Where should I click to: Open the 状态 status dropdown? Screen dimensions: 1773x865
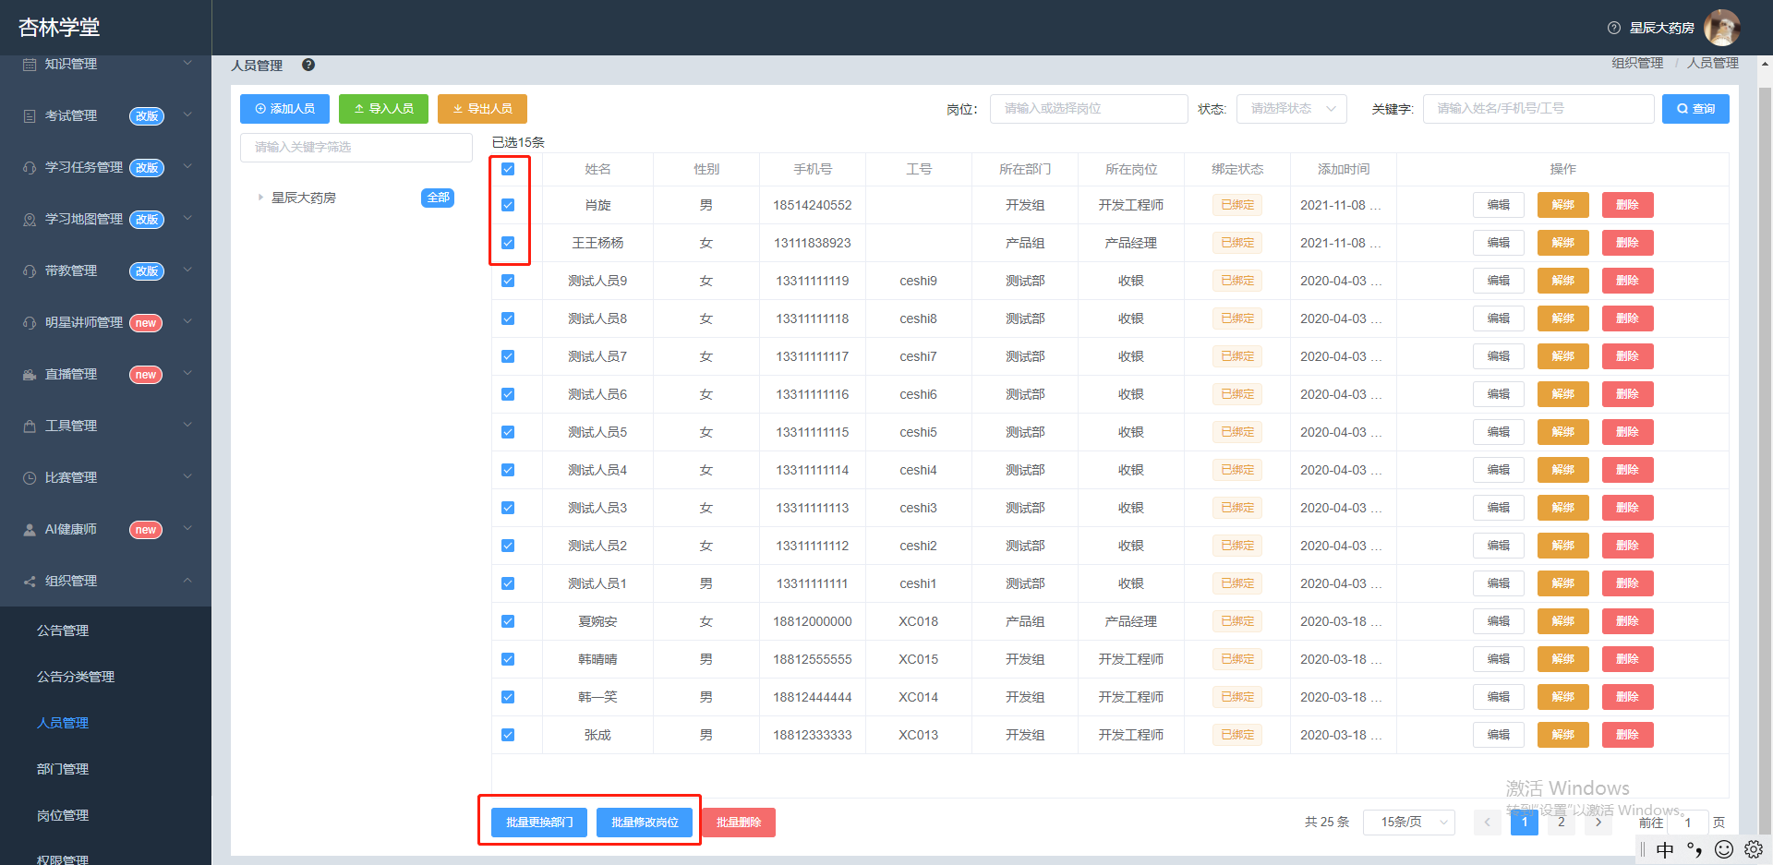coord(1292,109)
